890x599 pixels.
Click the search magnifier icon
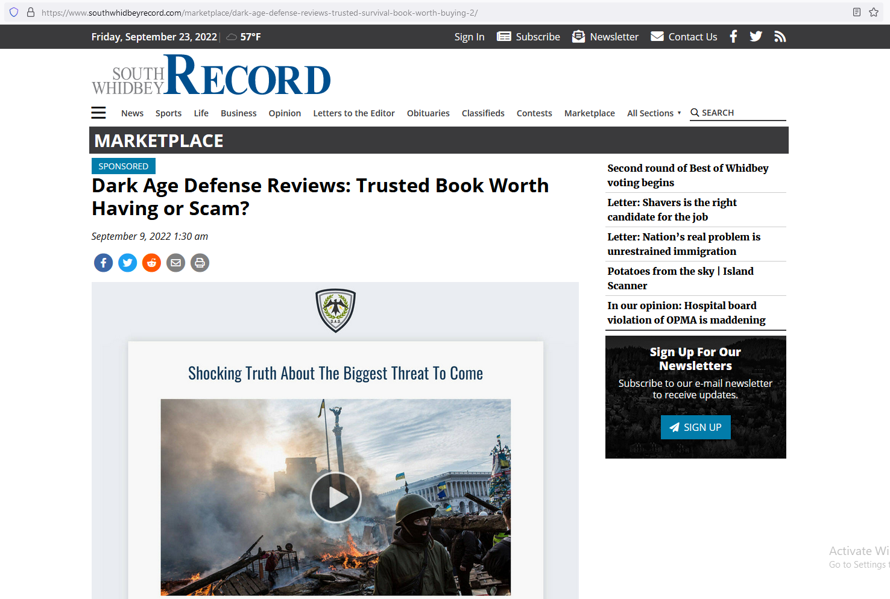point(695,113)
